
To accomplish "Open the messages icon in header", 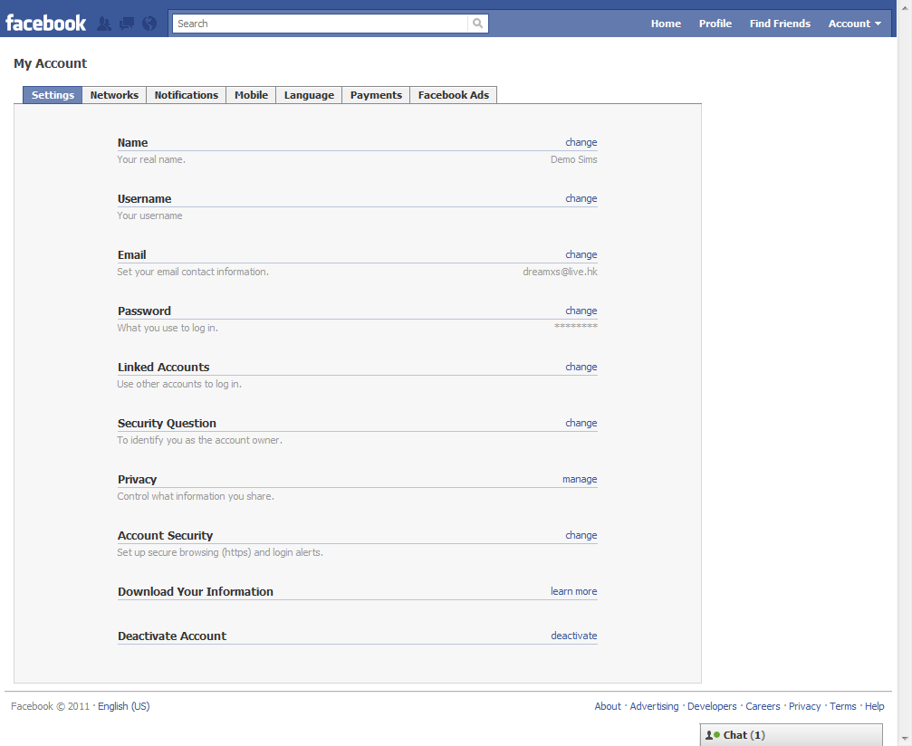I will 126,24.
